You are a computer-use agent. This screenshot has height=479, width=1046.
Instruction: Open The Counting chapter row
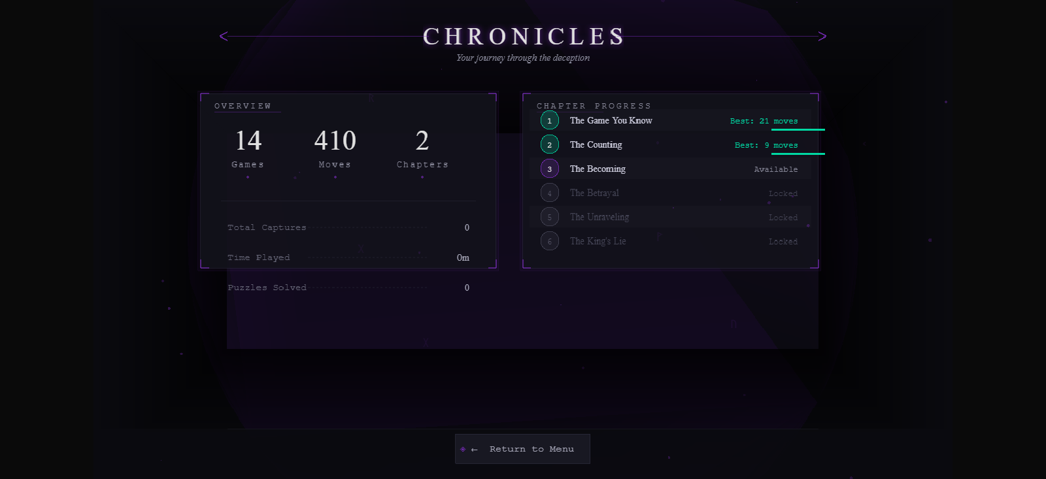click(671, 144)
